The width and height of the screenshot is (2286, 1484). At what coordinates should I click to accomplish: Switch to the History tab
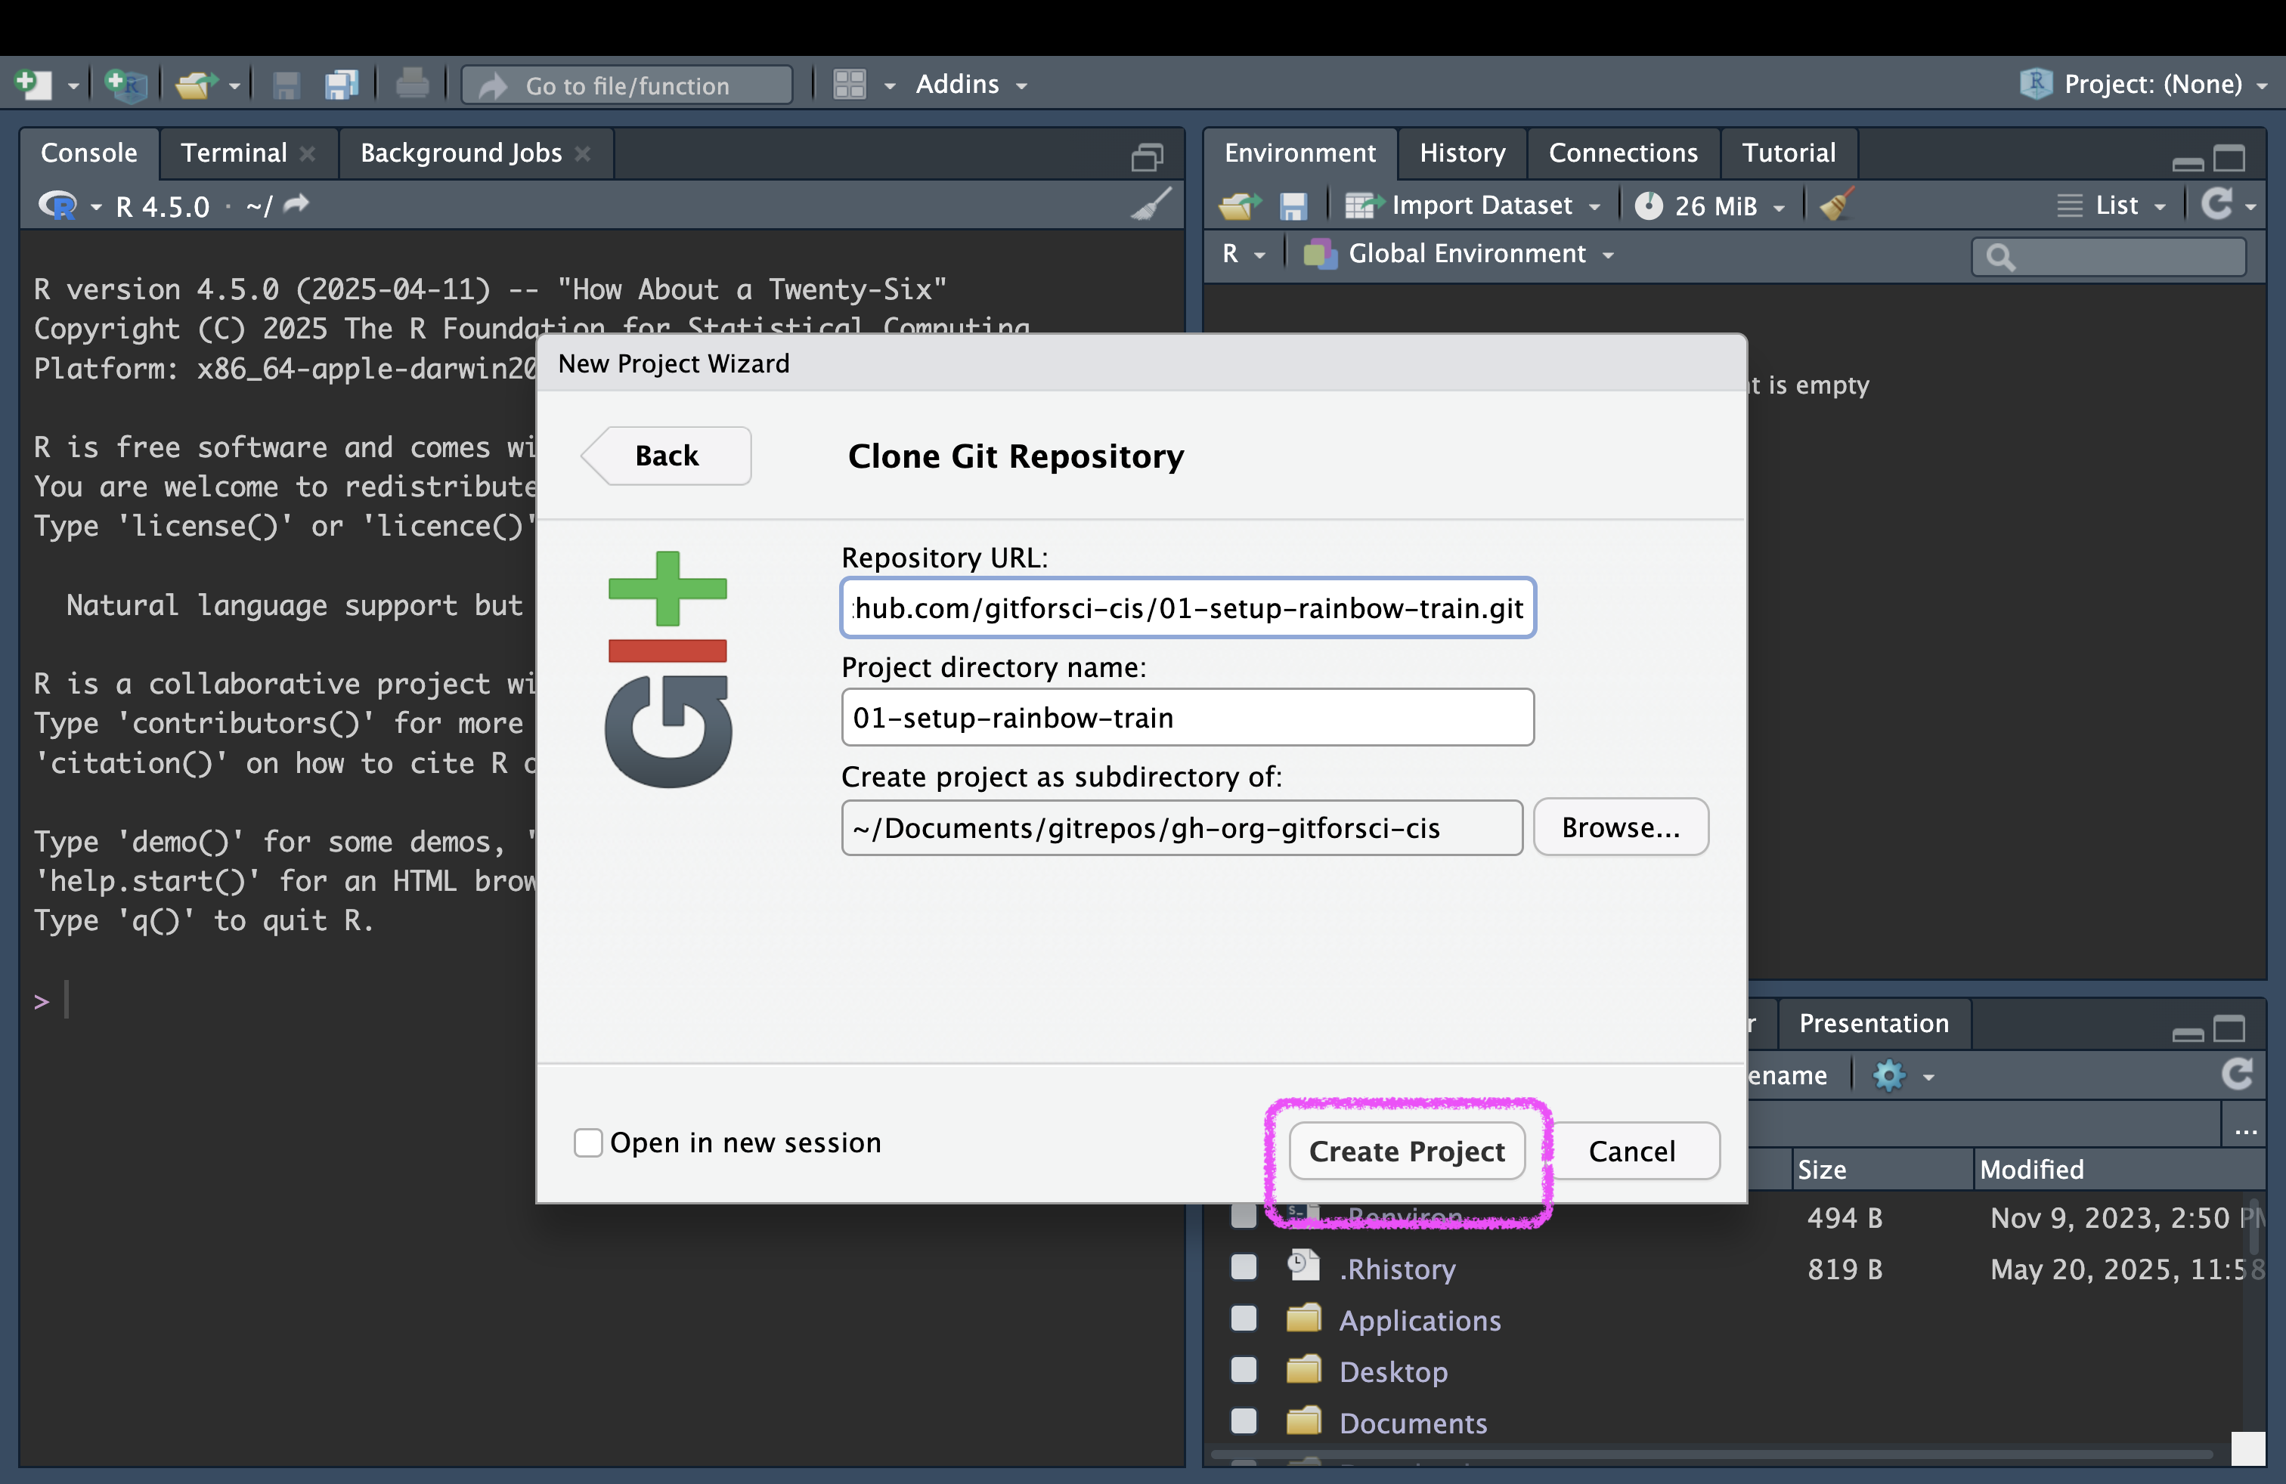tap(1462, 153)
